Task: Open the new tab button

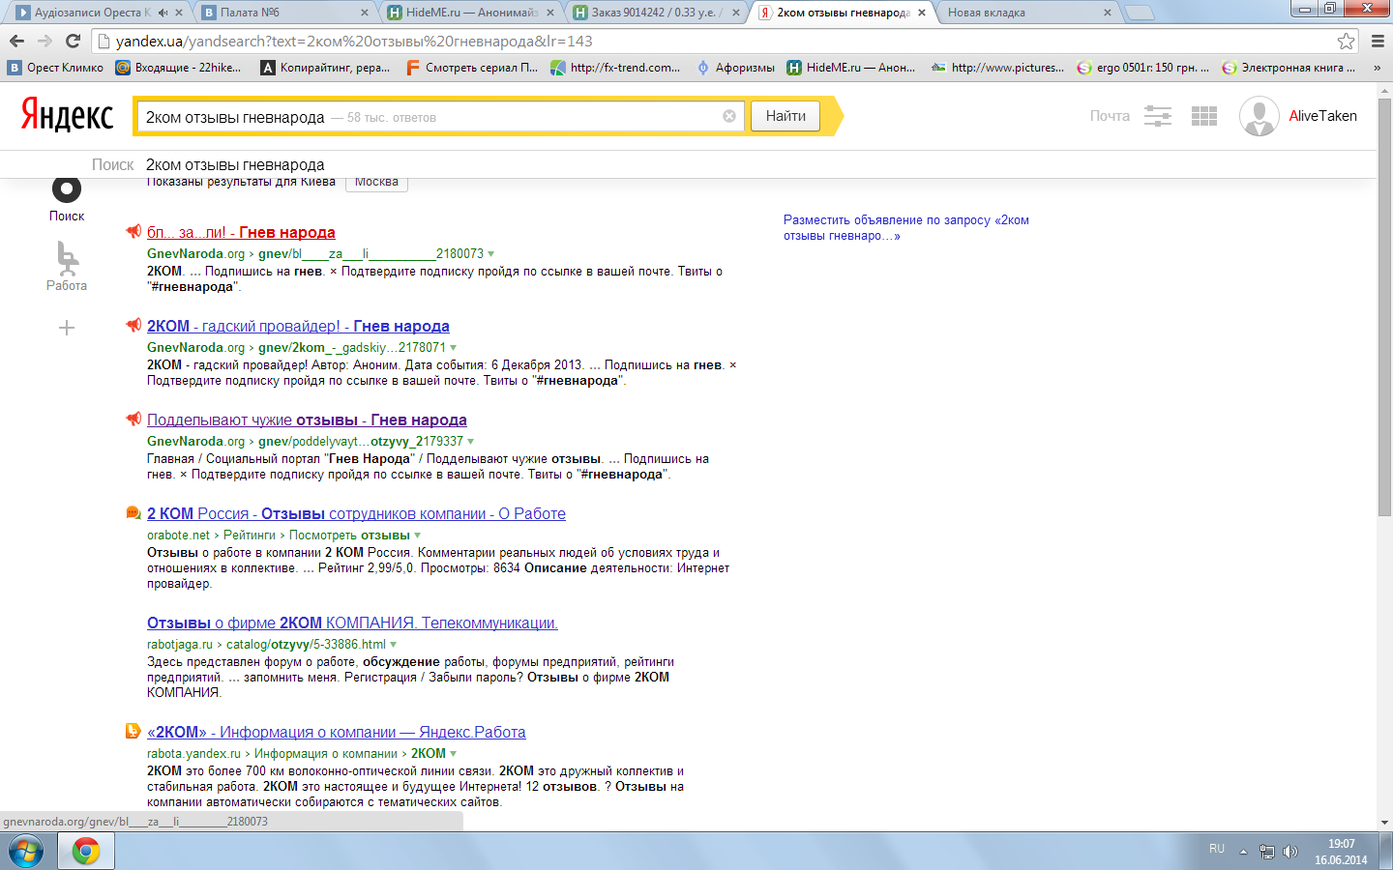Action: coord(1140,13)
